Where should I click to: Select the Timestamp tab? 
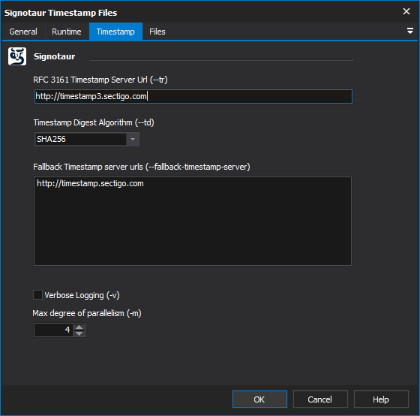(x=115, y=32)
